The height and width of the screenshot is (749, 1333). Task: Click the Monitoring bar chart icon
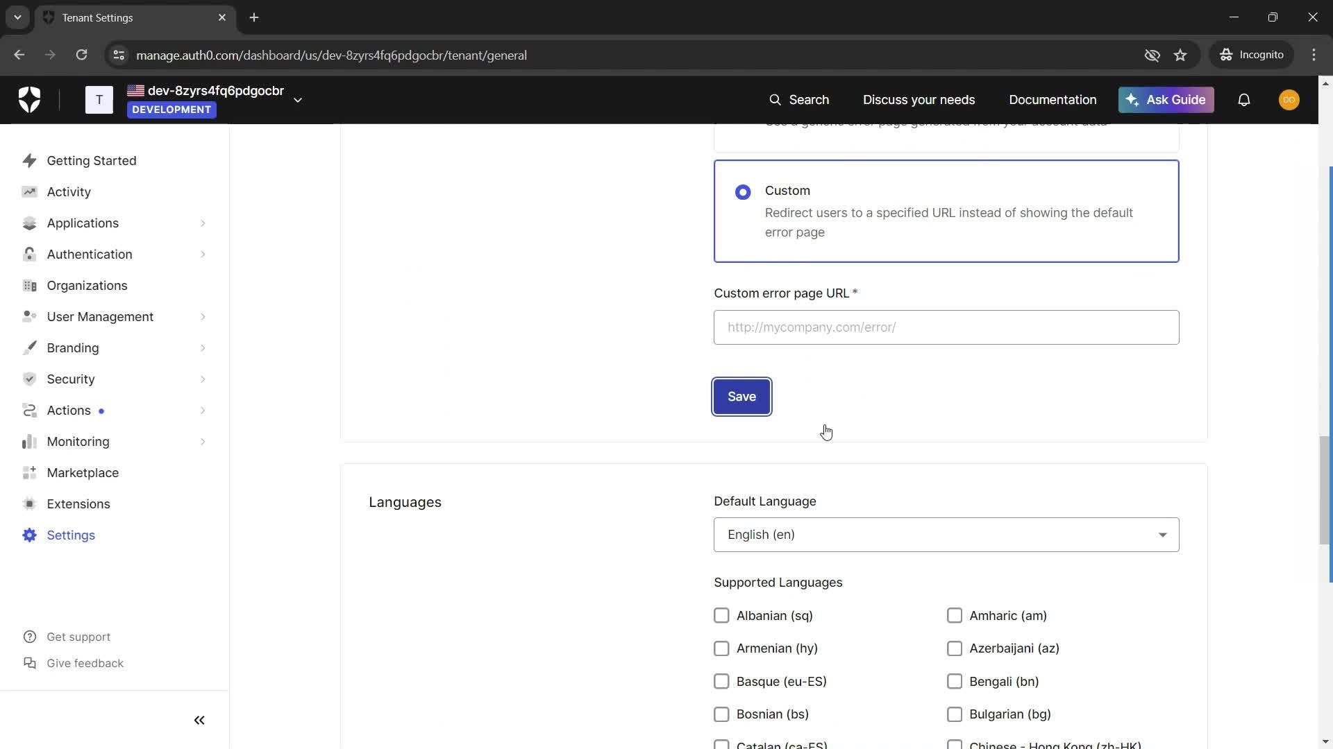(x=29, y=442)
